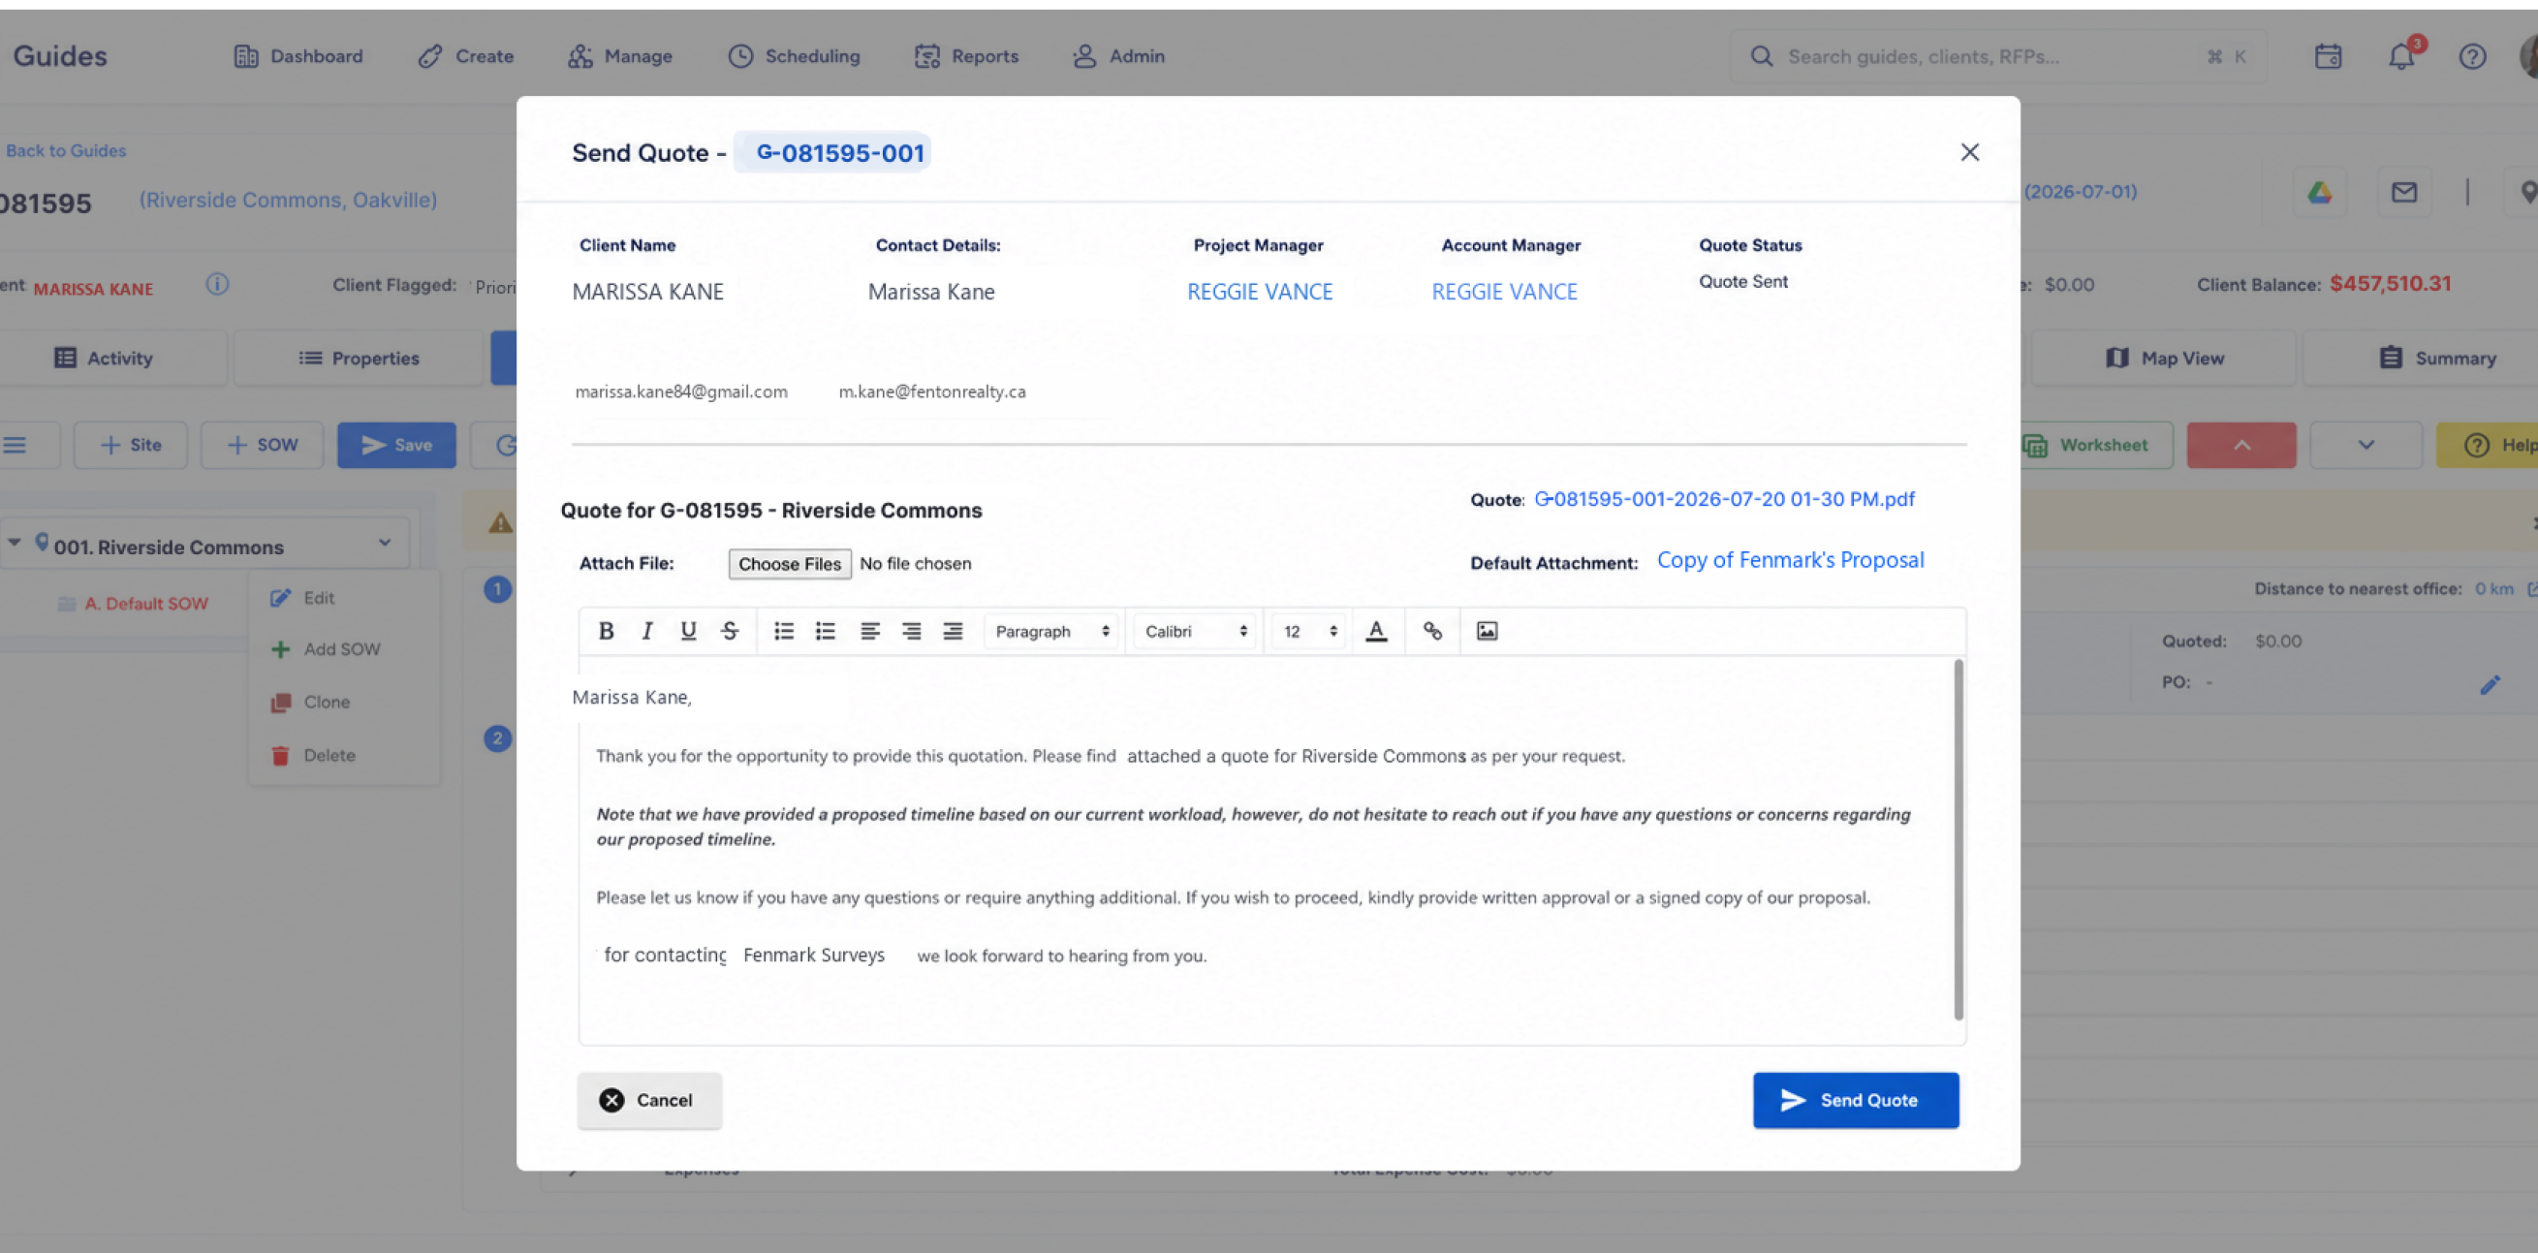Open font color picker
Image resolution: width=2538 pixels, height=1253 pixels.
click(1376, 631)
